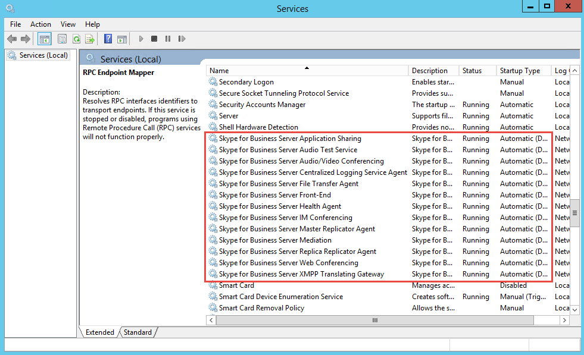Click the 'The startup ...' description cell

click(433, 105)
